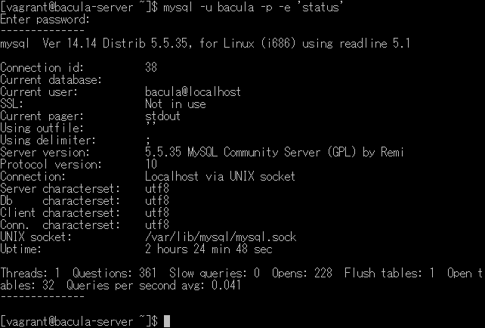Viewport: 485px width, 328px height.
Task: Click the Questions: 361 statistic
Action: coord(114,274)
